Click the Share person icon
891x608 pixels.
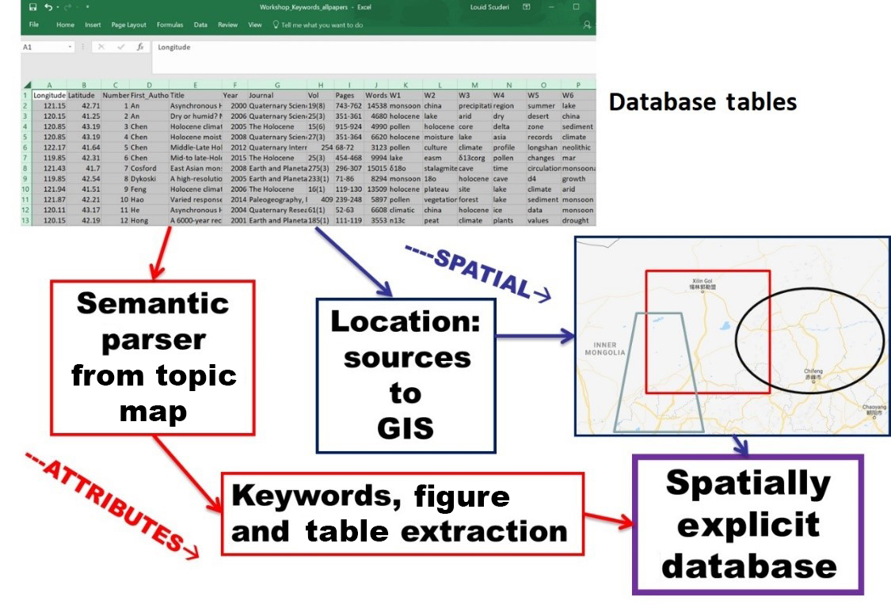click(x=587, y=25)
